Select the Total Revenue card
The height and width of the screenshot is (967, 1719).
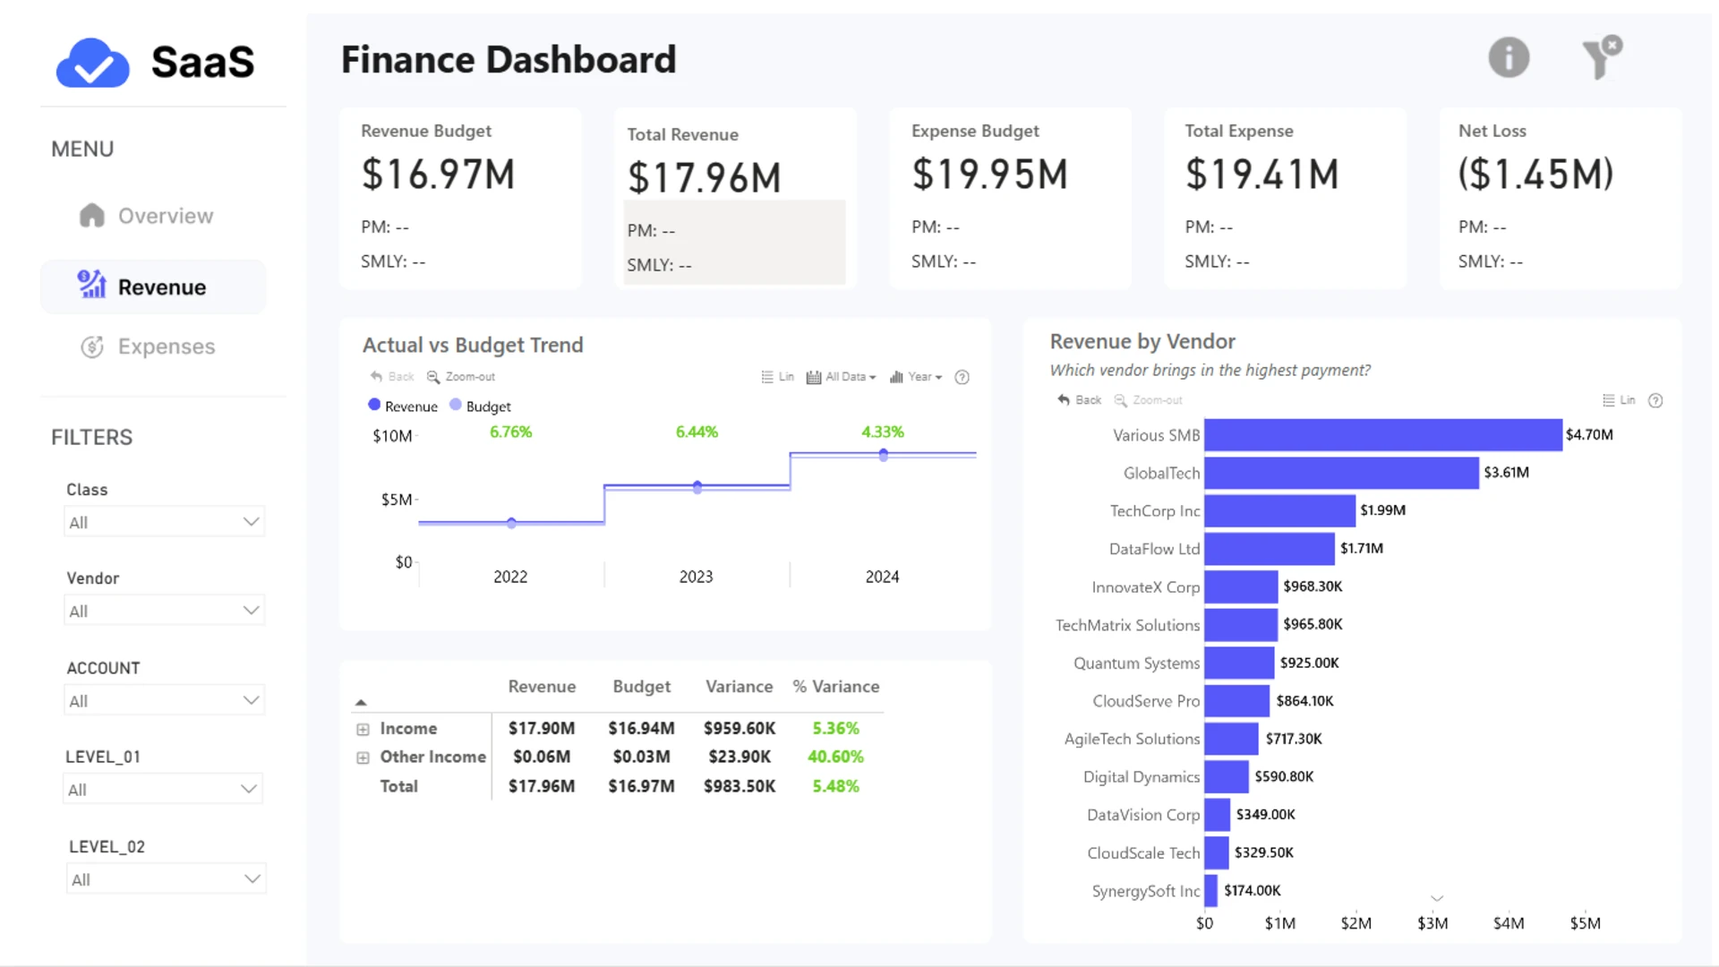click(735, 199)
